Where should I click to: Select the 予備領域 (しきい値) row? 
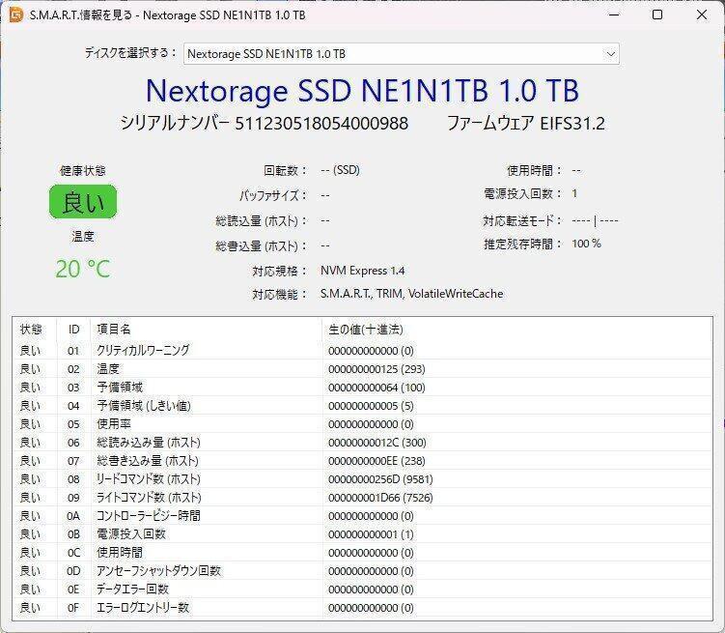pyautogui.click(x=363, y=406)
